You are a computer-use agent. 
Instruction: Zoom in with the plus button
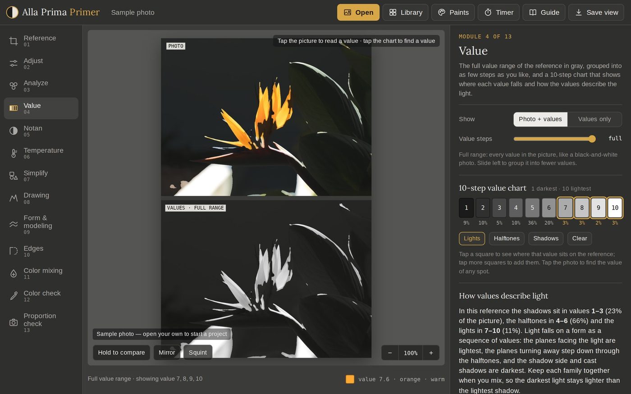pos(431,353)
